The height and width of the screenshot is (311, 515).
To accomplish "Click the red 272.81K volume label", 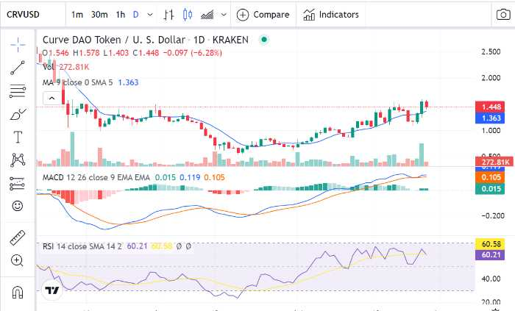I will tap(494, 162).
